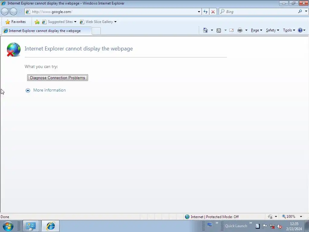Click the Internet zone globe in status bar
Viewport: 309px width, 232px height.
point(187,217)
